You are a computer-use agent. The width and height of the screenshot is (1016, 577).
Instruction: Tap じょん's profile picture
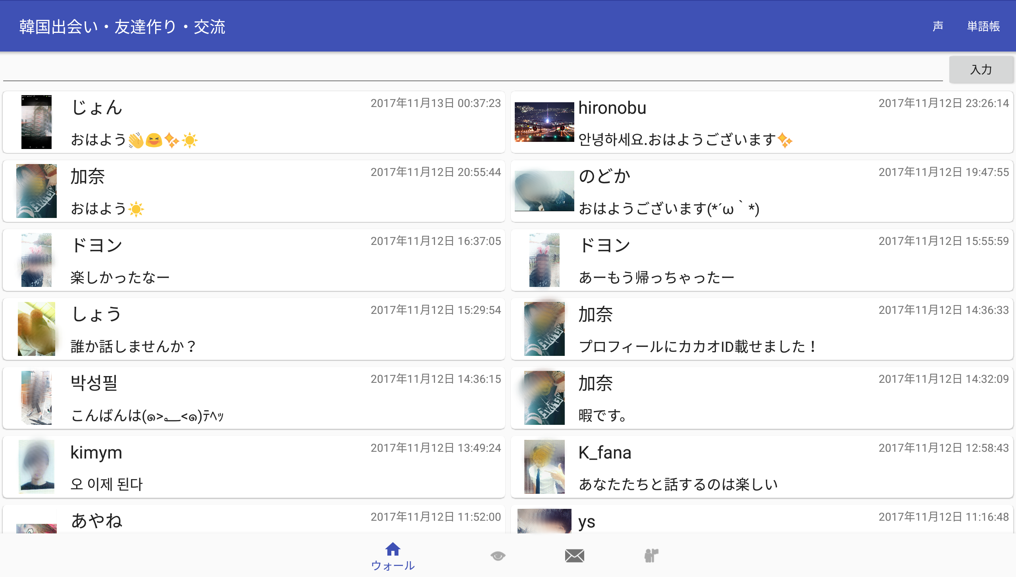pyautogui.click(x=37, y=122)
